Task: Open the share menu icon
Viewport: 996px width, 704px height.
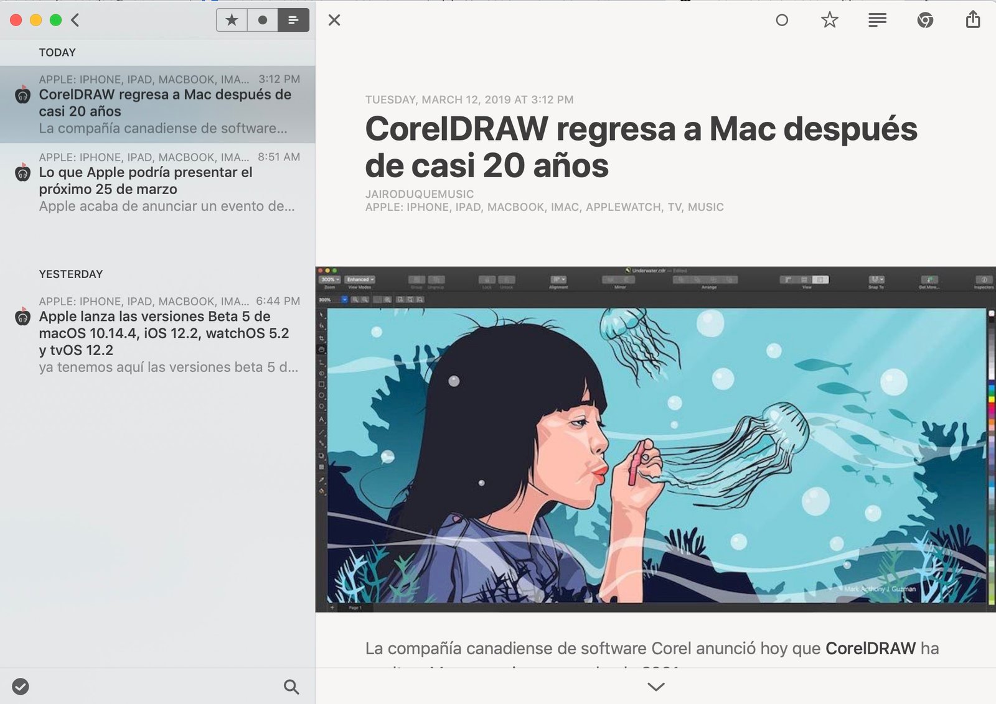Action: [972, 20]
